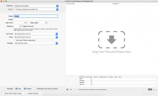This screenshot has width=158, height=96.
Task: Click the 'Please add files' status message
Action: (x=93, y=90)
